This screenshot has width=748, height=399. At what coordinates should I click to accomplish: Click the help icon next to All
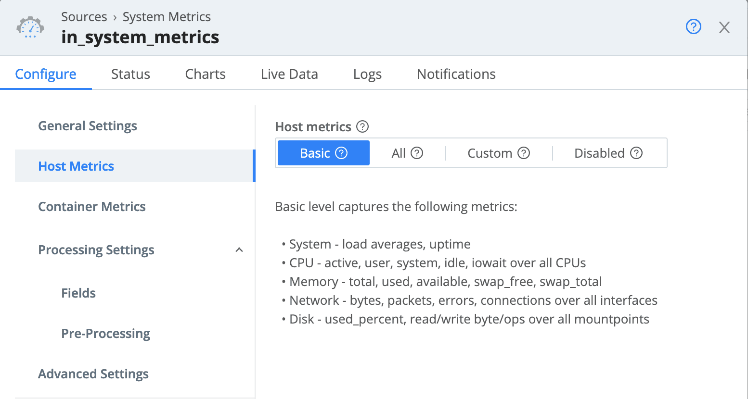click(x=417, y=153)
